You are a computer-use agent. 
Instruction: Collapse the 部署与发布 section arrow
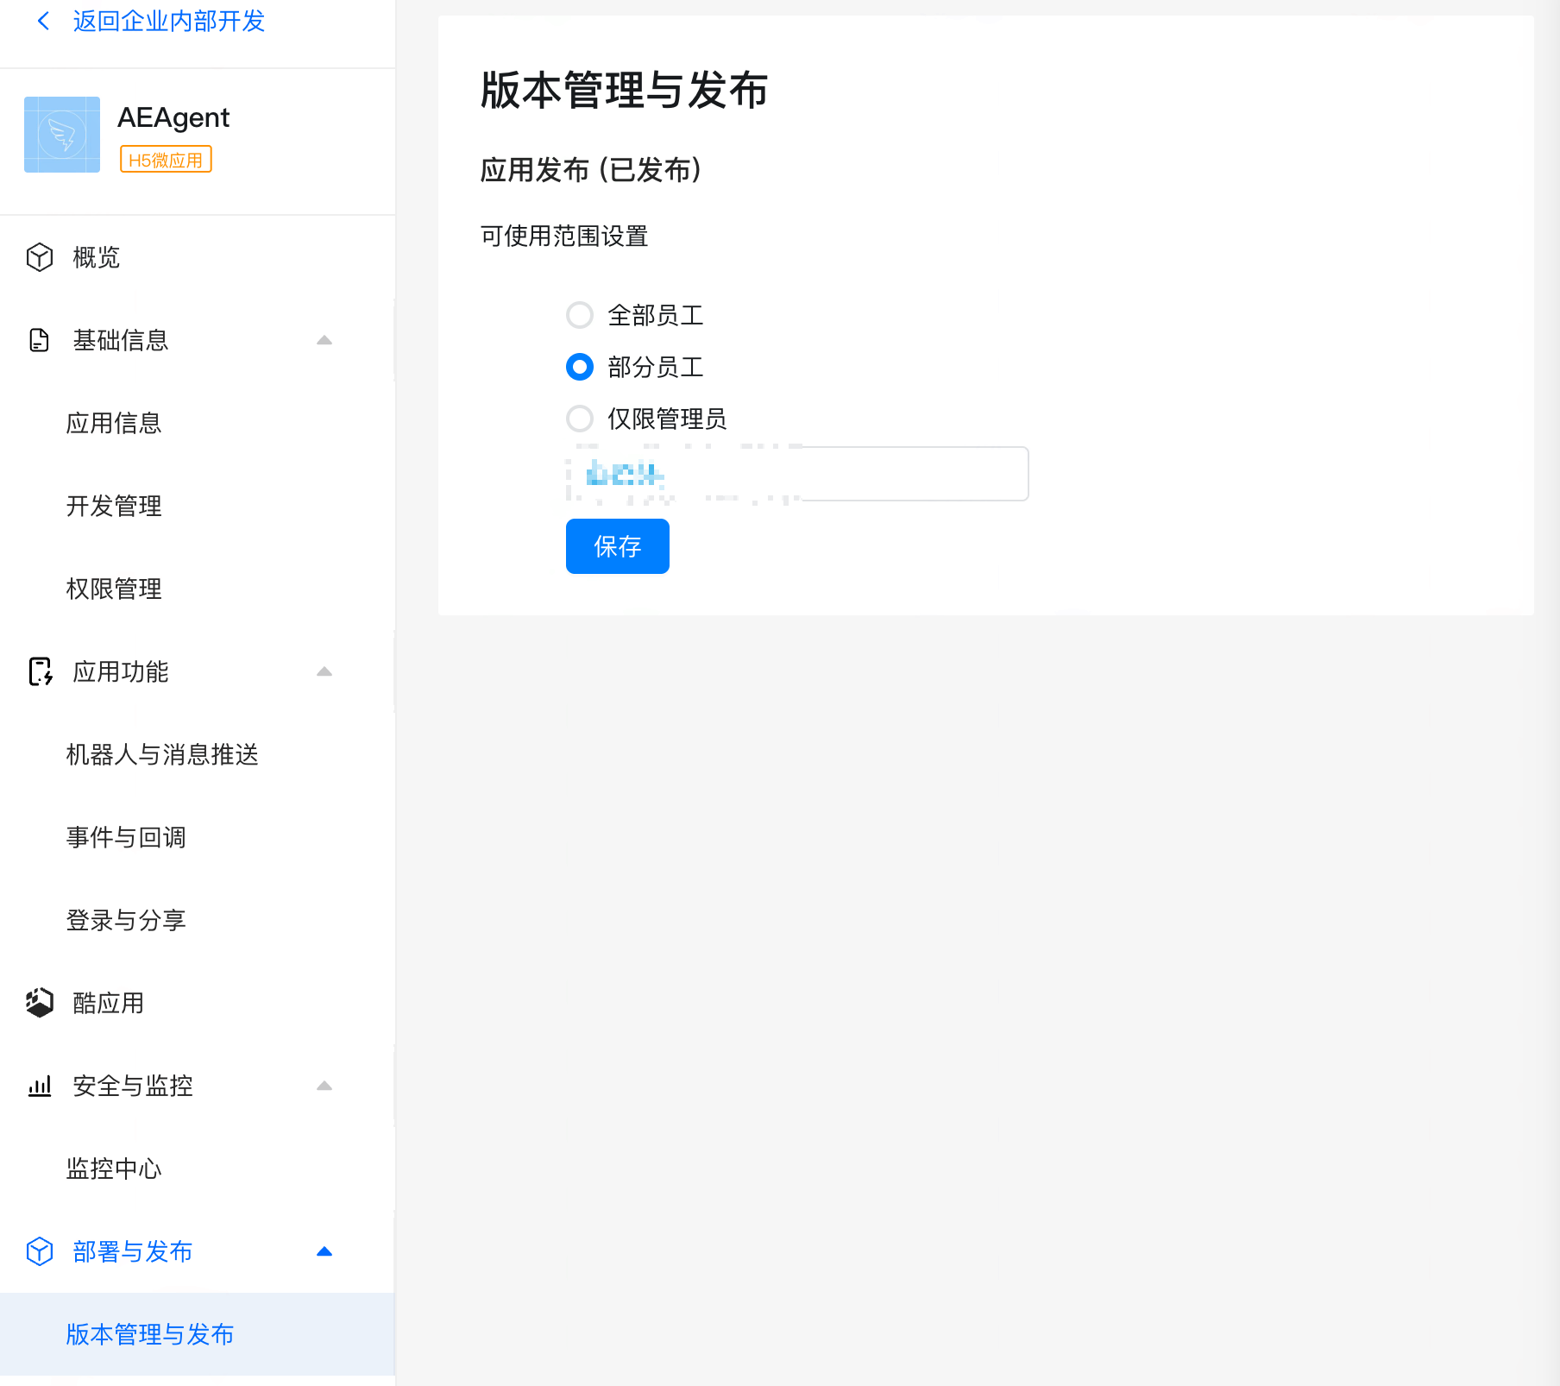[324, 1251]
